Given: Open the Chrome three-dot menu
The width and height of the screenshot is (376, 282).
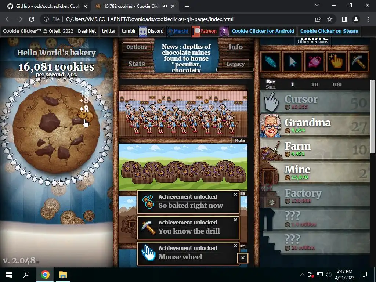Looking at the screenshot, I should tap(368, 19).
